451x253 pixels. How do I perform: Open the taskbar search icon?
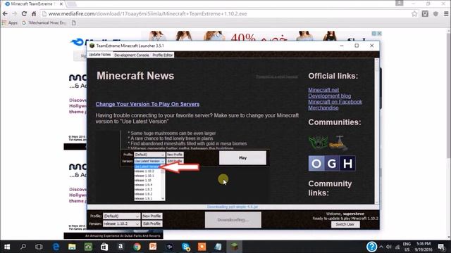pyautogui.click(x=23, y=247)
